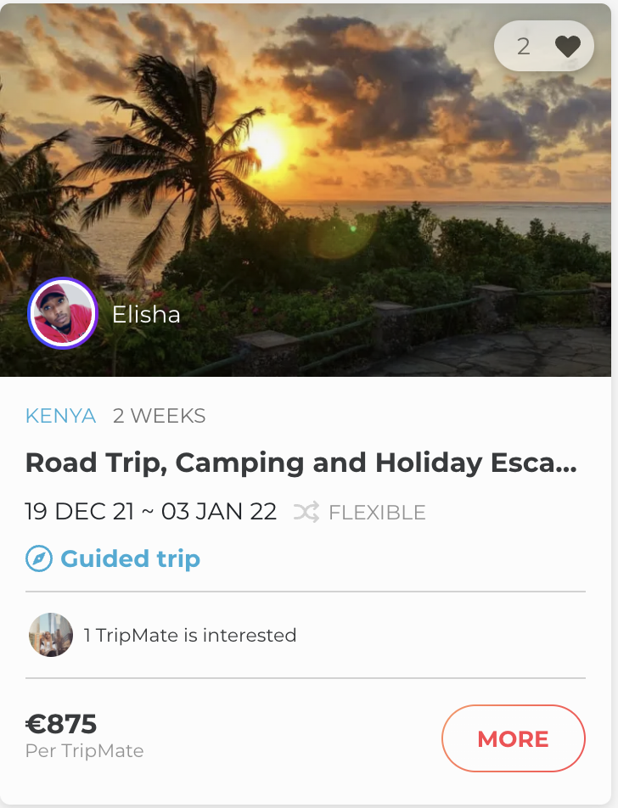Open the interested TripMate's avatar
The width and height of the screenshot is (618, 808).
click(x=51, y=635)
